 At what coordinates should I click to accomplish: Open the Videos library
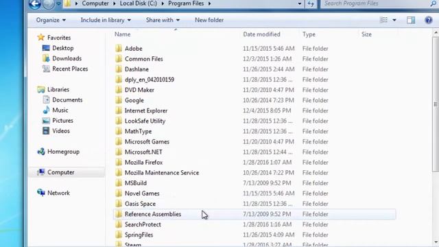click(x=61, y=131)
